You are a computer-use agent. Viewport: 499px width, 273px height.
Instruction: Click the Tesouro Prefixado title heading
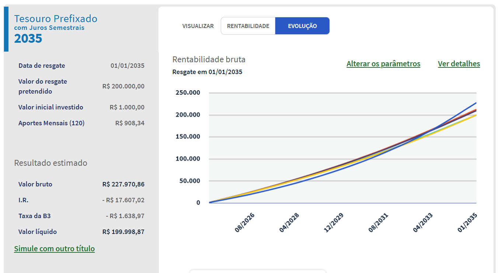pyautogui.click(x=56, y=19)
